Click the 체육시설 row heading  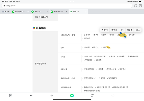(64, 69)
